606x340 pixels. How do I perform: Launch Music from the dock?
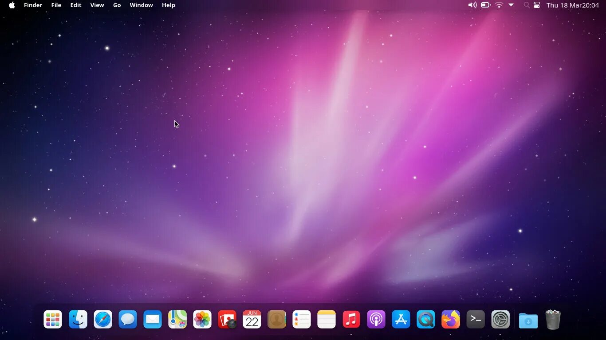351,319
